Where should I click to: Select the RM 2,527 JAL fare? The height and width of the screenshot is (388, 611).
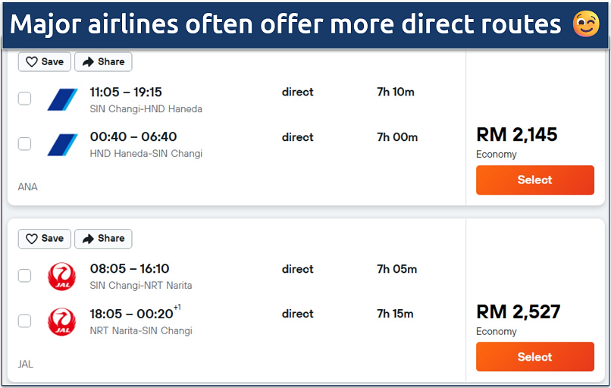534,357
